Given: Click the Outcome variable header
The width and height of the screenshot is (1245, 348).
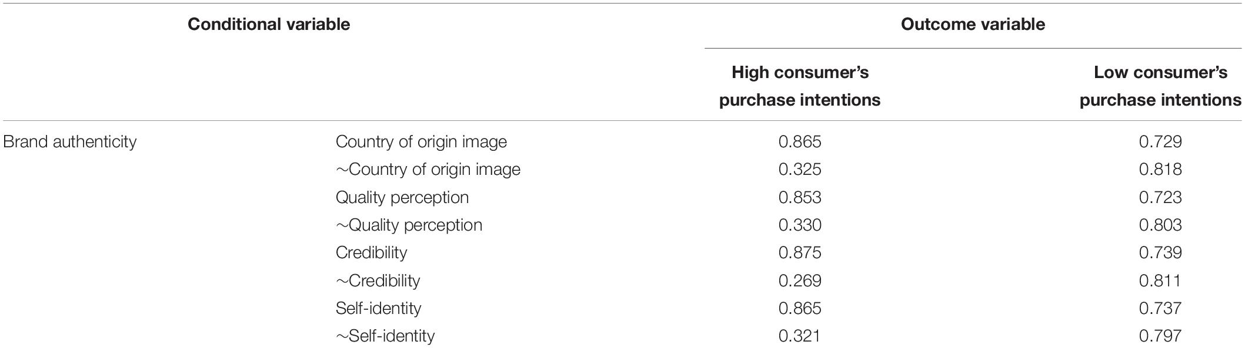Looking at the screenshot, I should coord(973,24).
